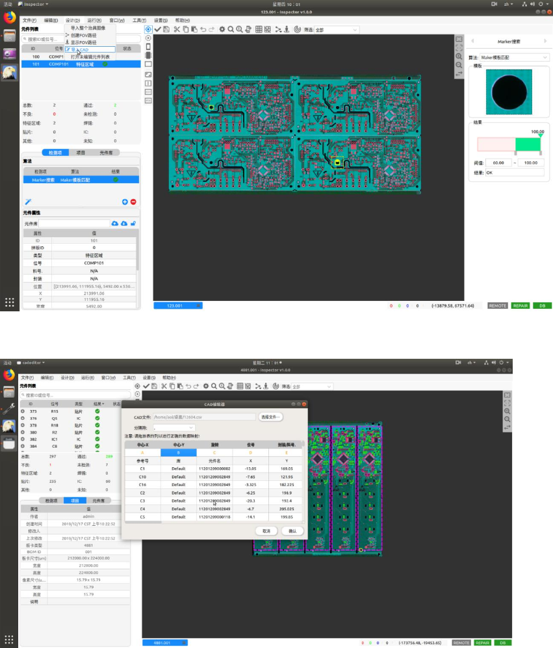Click the save icon in the 123.001 window toolbar
This screenshot has height=648, width=553.
[x=166, y=29]
